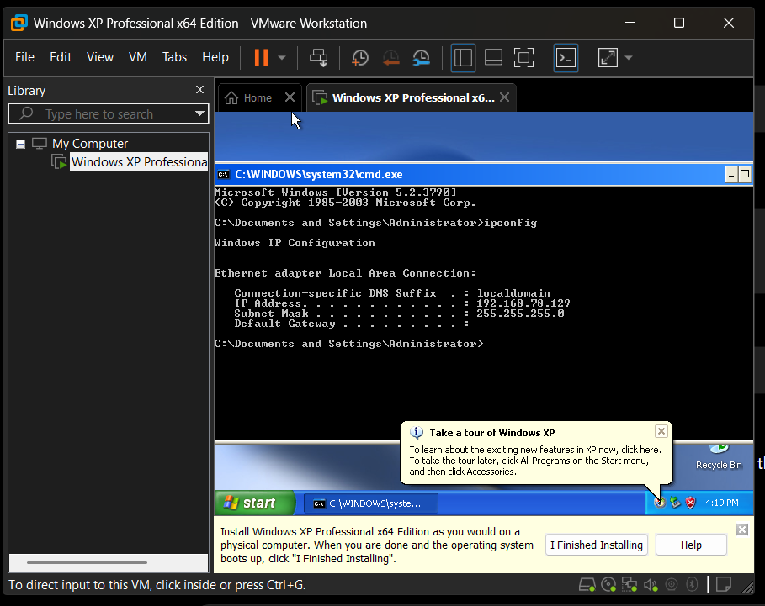Click the sound card status bar icon
Viewport: 765px width, 606px height.
(x=651, y=584)
